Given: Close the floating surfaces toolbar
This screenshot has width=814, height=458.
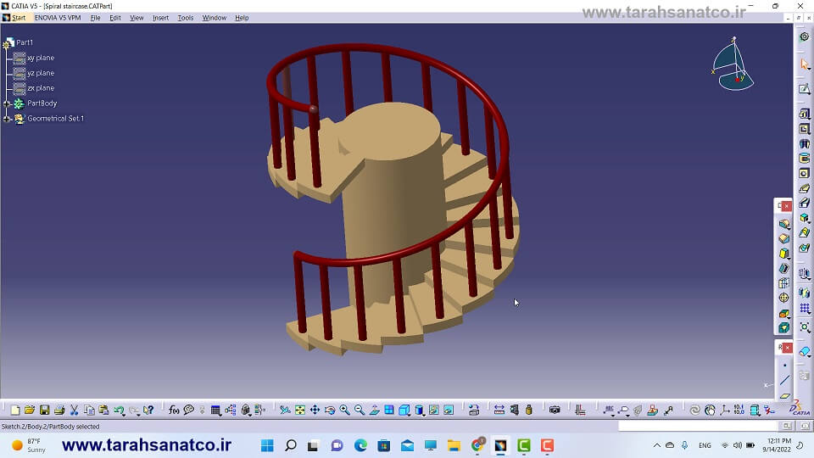Looking at the screenshot, I should 786,206.
